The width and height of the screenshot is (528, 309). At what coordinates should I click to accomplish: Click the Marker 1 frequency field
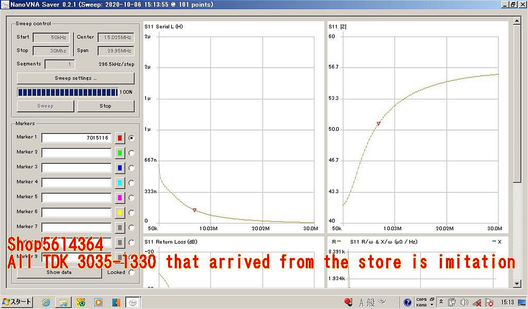[76, 138]
